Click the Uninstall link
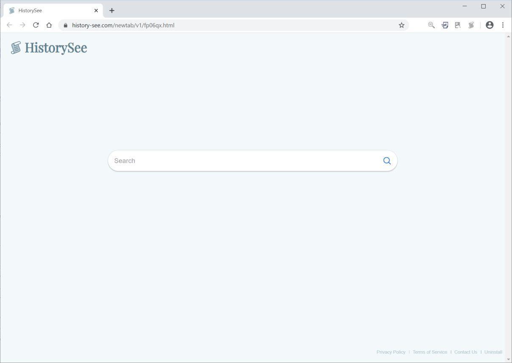512x363 pixels. click(493, 352)
